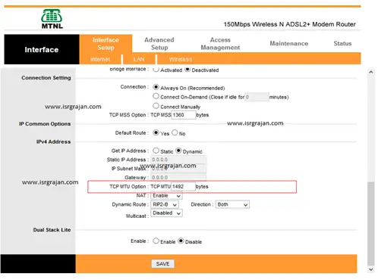
Task: Select the Internet sub-tab
Action: (100, 59)
